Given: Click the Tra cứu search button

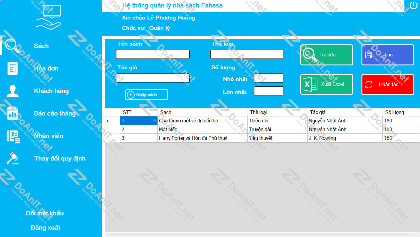Looking at the screenshot, I should click(327, 55).
